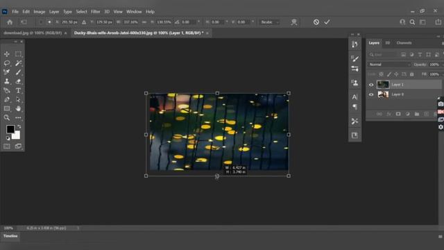This screenshot has width=444, height=250.
Task: Select the Rectangle shape tool
Action: point(7,108)
